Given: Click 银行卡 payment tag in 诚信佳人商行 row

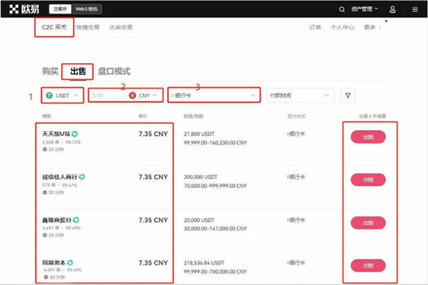Looking at the screenshot, I should click(x=296, y=177).
